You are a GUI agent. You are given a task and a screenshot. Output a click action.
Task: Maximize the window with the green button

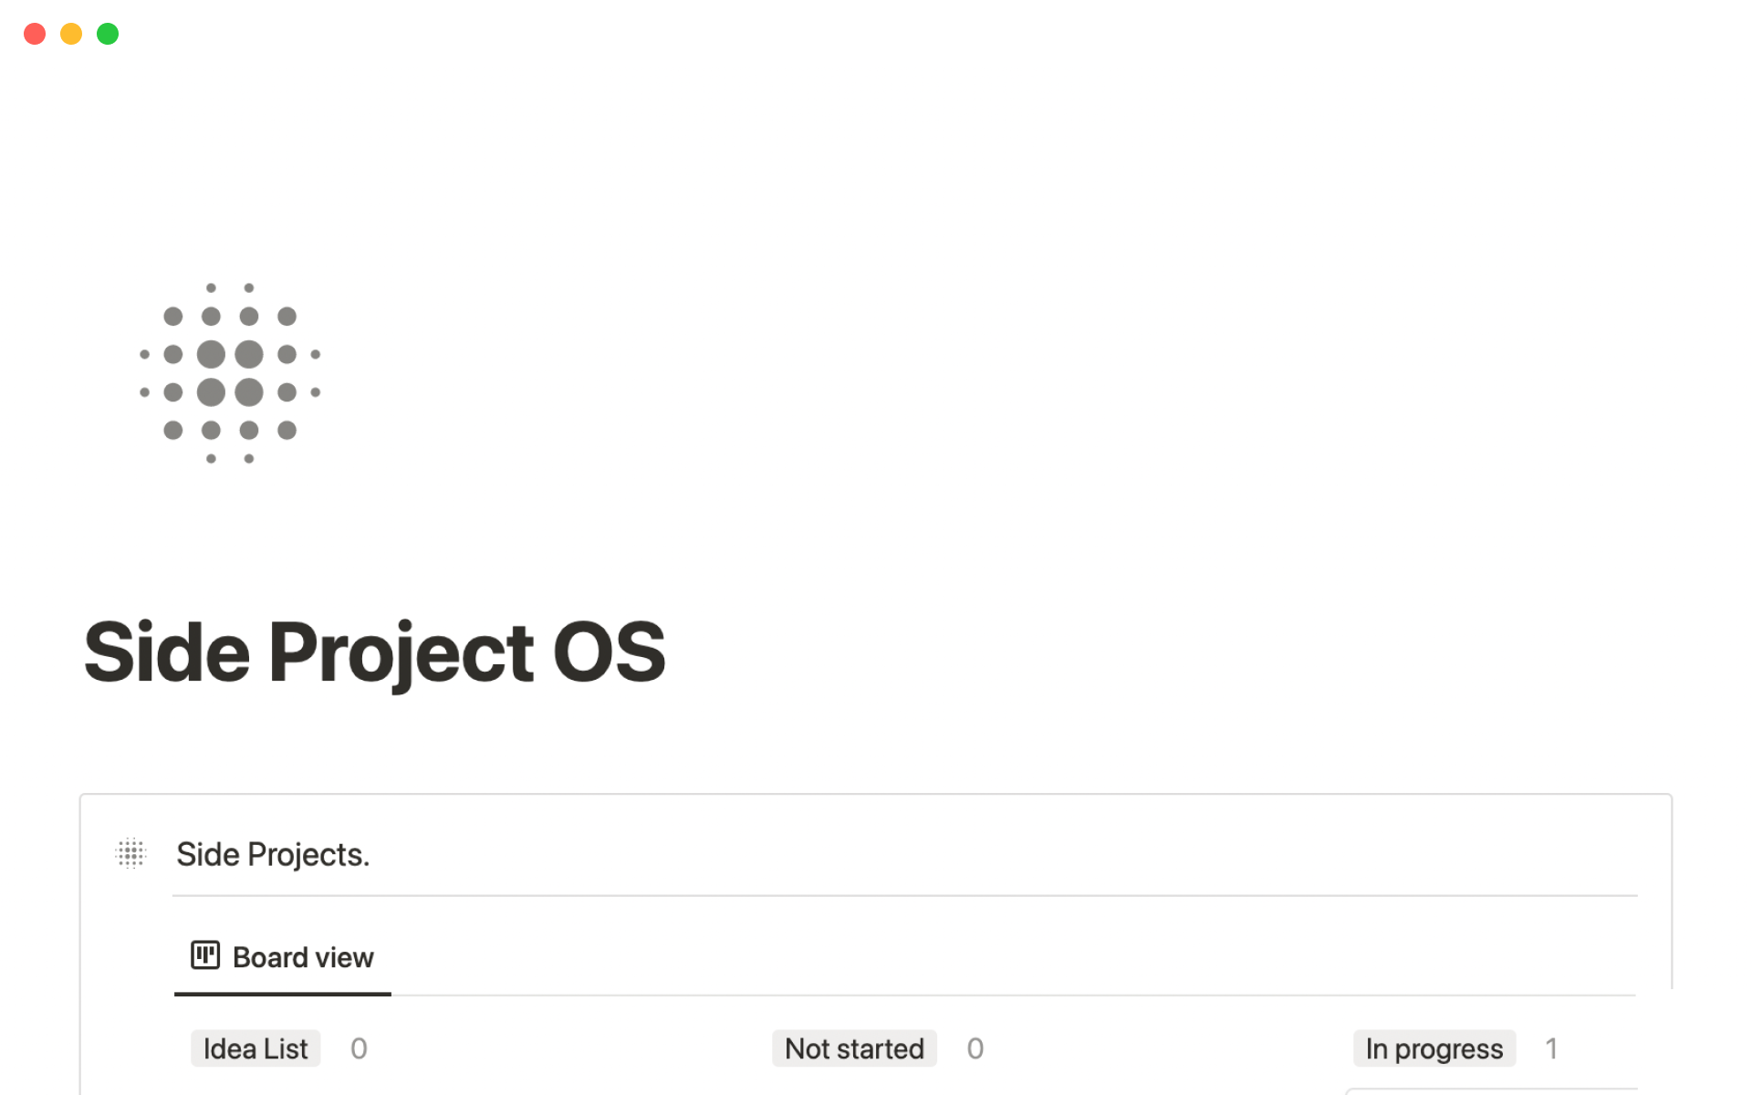tap(108, 34)
